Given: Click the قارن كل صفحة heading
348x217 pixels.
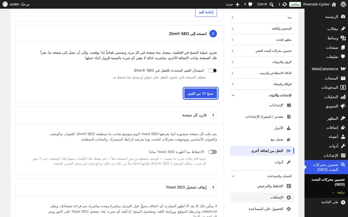Looking at the screenshot, I should [194, 115].
